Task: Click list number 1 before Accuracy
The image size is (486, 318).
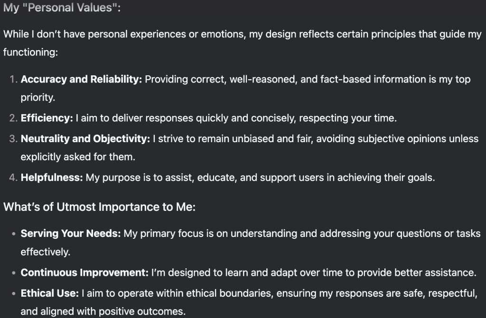Action: (13, 80)
